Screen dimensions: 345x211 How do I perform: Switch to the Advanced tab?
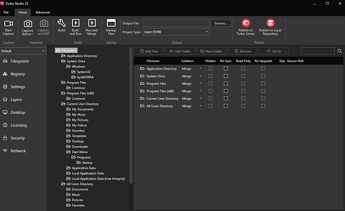[43, 12]
